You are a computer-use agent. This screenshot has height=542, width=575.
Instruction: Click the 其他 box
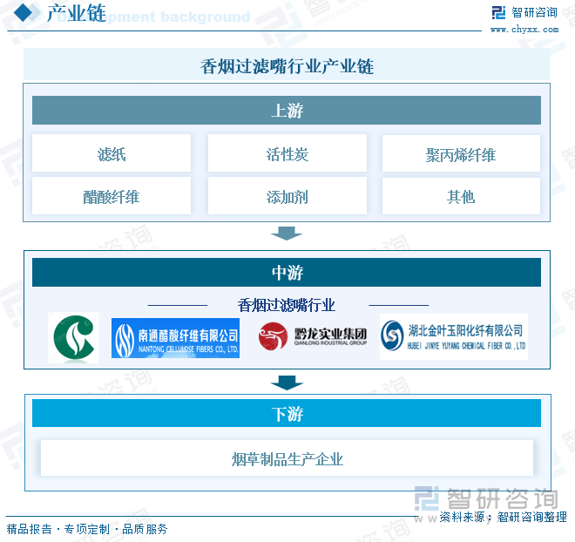pyautogui.click(x=461, y=196)
